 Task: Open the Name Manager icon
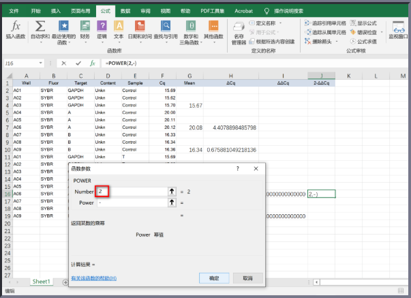pos(239,33)
